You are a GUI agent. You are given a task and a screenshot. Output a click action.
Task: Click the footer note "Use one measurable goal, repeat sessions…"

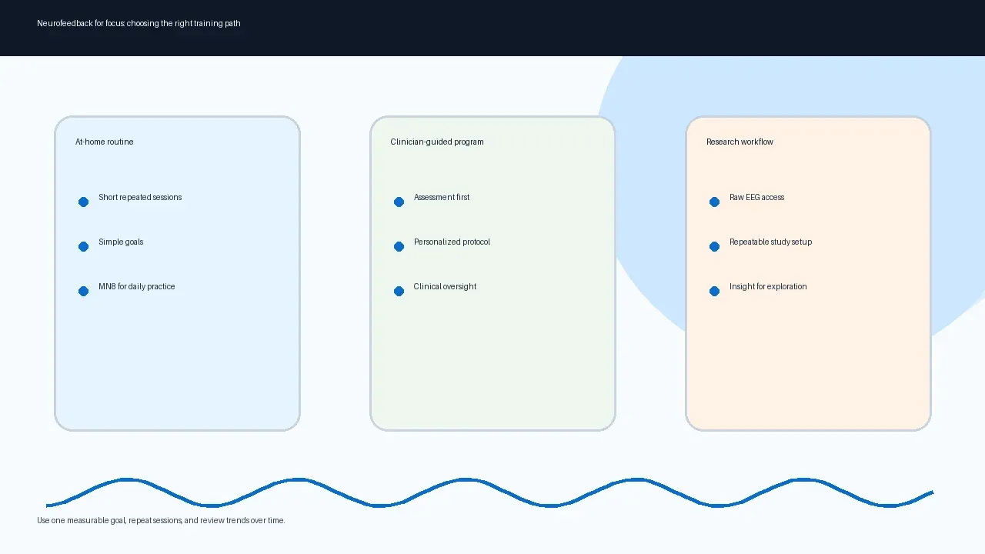click(161, 521)
